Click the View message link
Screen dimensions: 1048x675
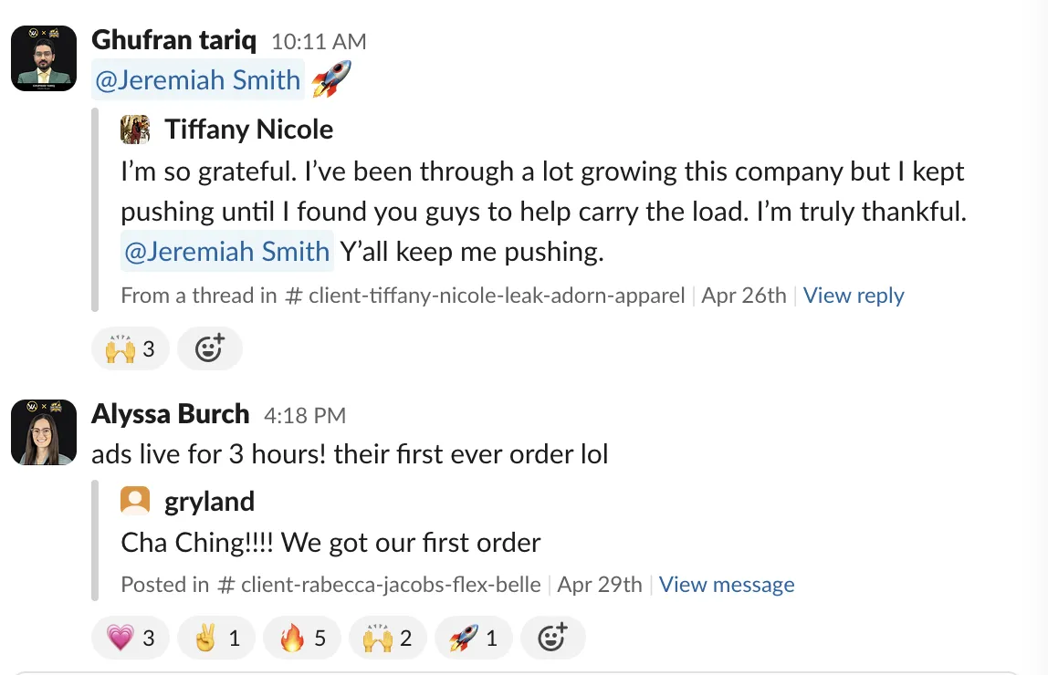(727, 584)
